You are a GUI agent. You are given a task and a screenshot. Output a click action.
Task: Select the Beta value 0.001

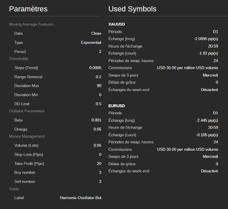[96, 120]
